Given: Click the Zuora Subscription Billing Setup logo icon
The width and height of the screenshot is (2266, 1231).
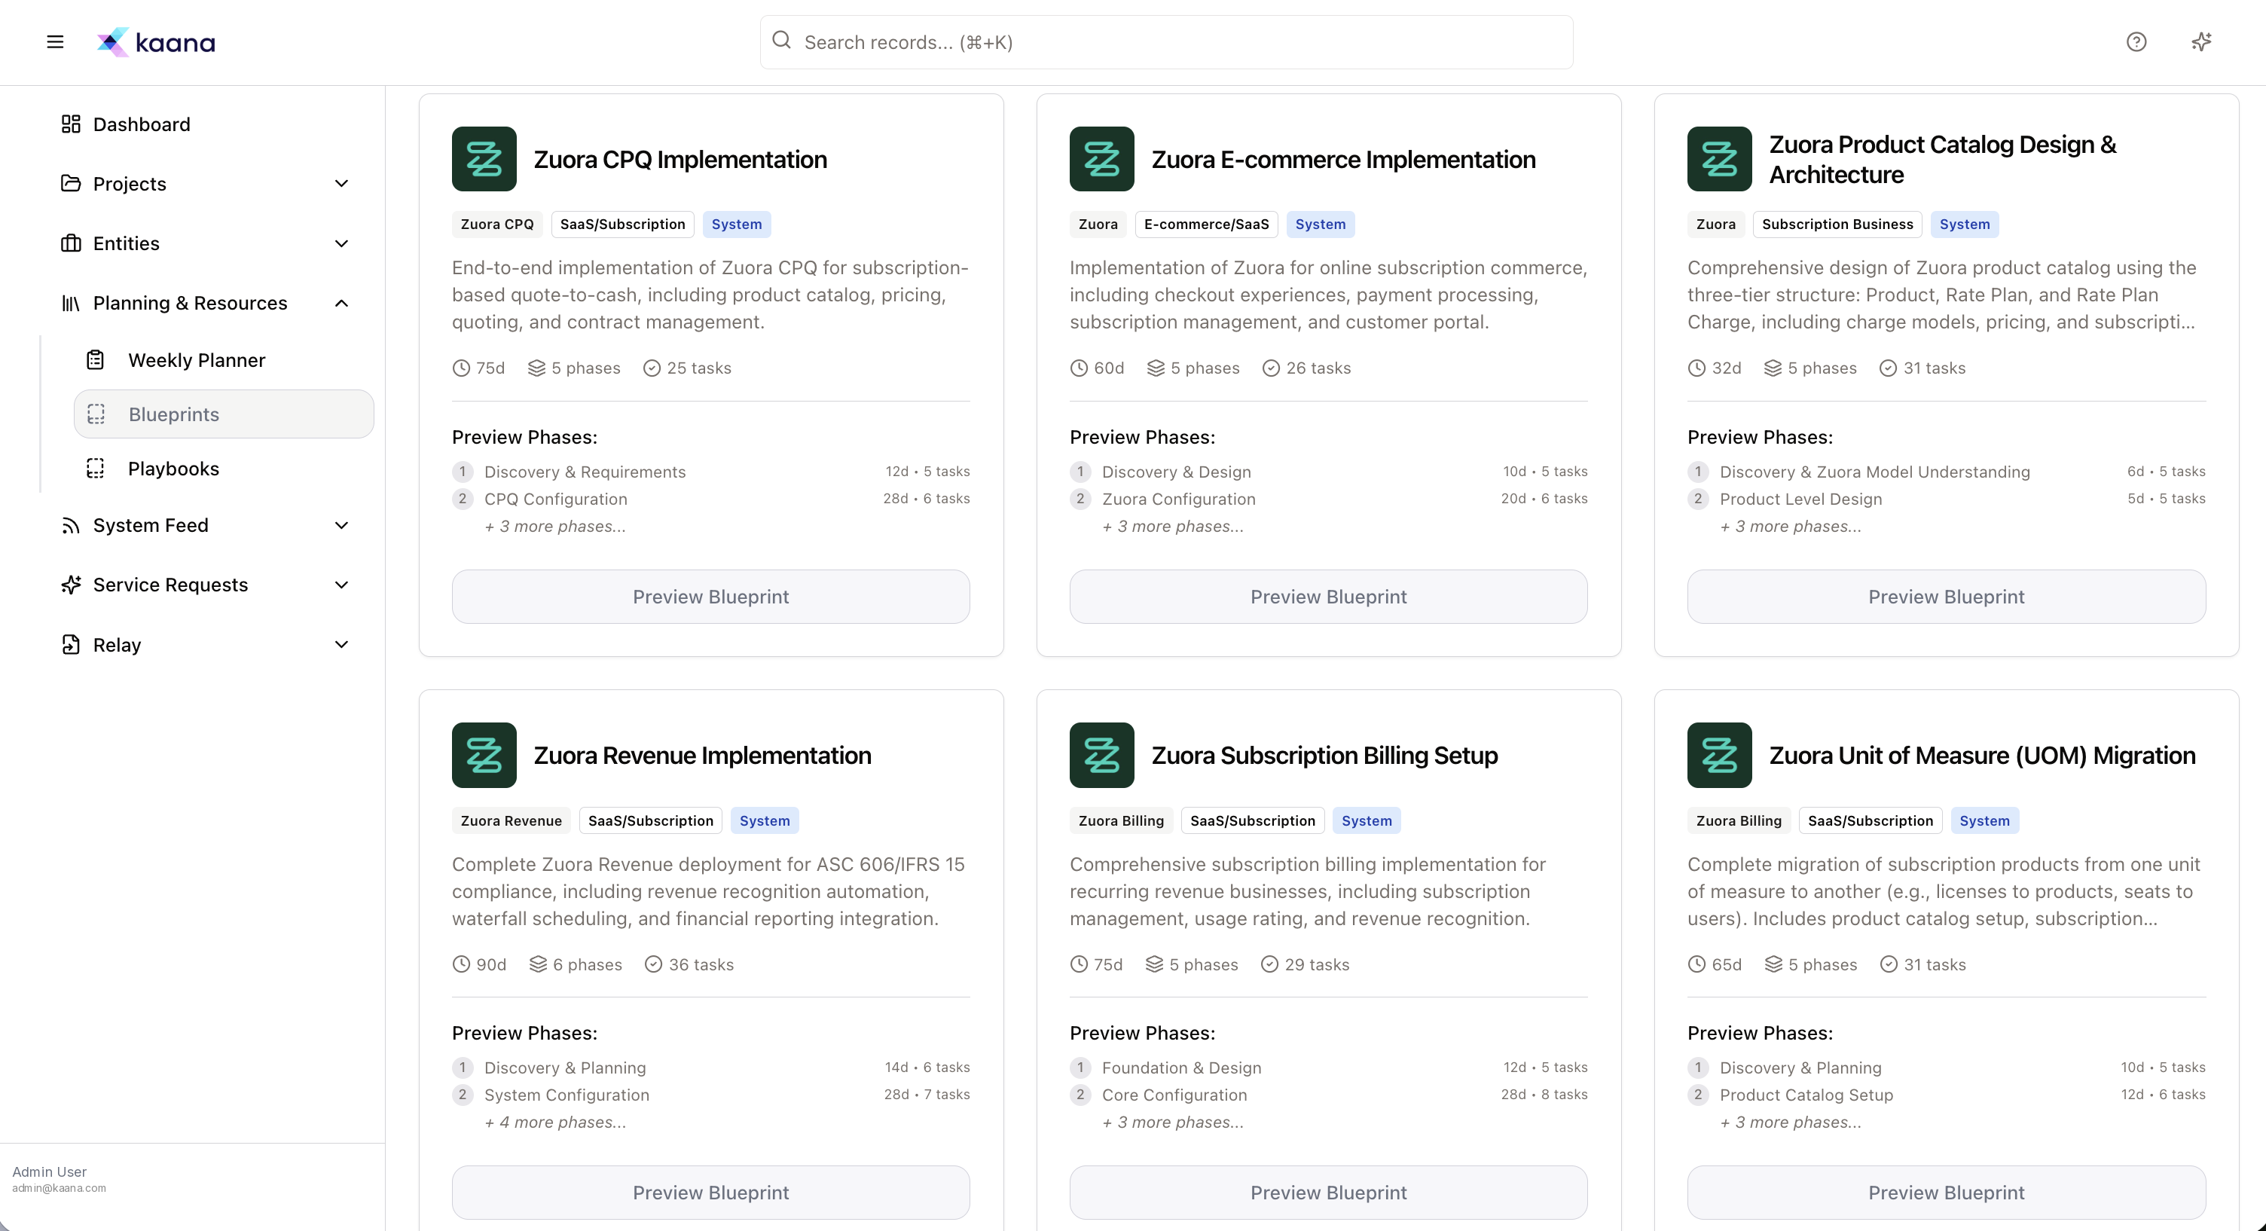Looking at the screenshot, I should [1101, 755].
